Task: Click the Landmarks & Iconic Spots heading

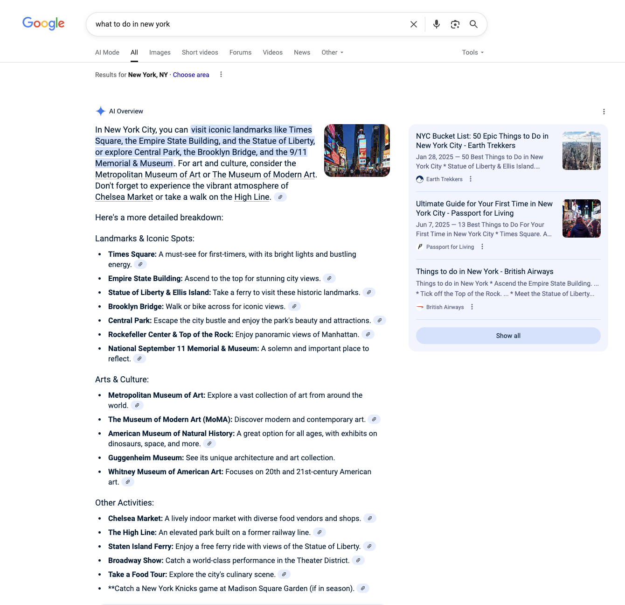Action: click(145, 239)
